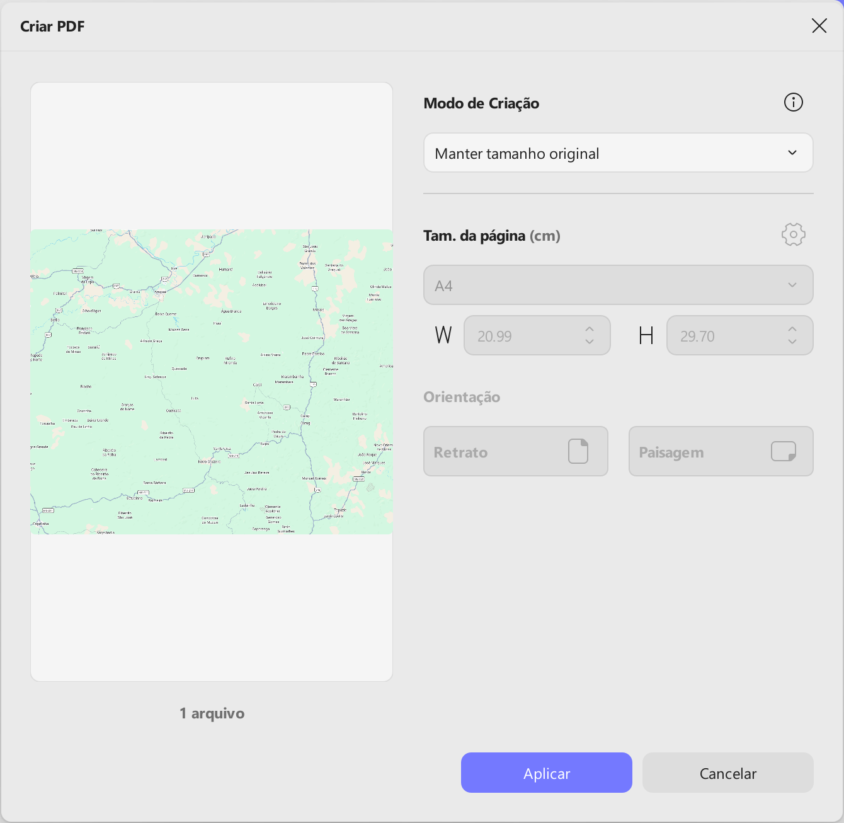Viewport: 844px width, 823px height.
Task: Click the 'Orientação' label
Action: [x=462, y=397]
